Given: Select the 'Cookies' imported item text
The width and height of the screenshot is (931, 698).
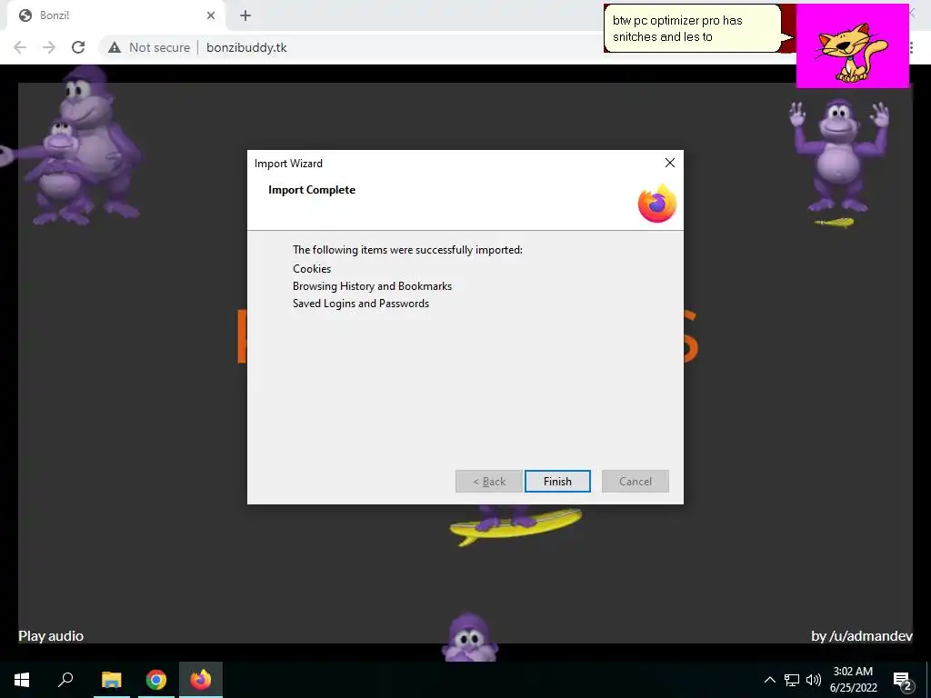Looking at the screenshot, I should (312, 269).
